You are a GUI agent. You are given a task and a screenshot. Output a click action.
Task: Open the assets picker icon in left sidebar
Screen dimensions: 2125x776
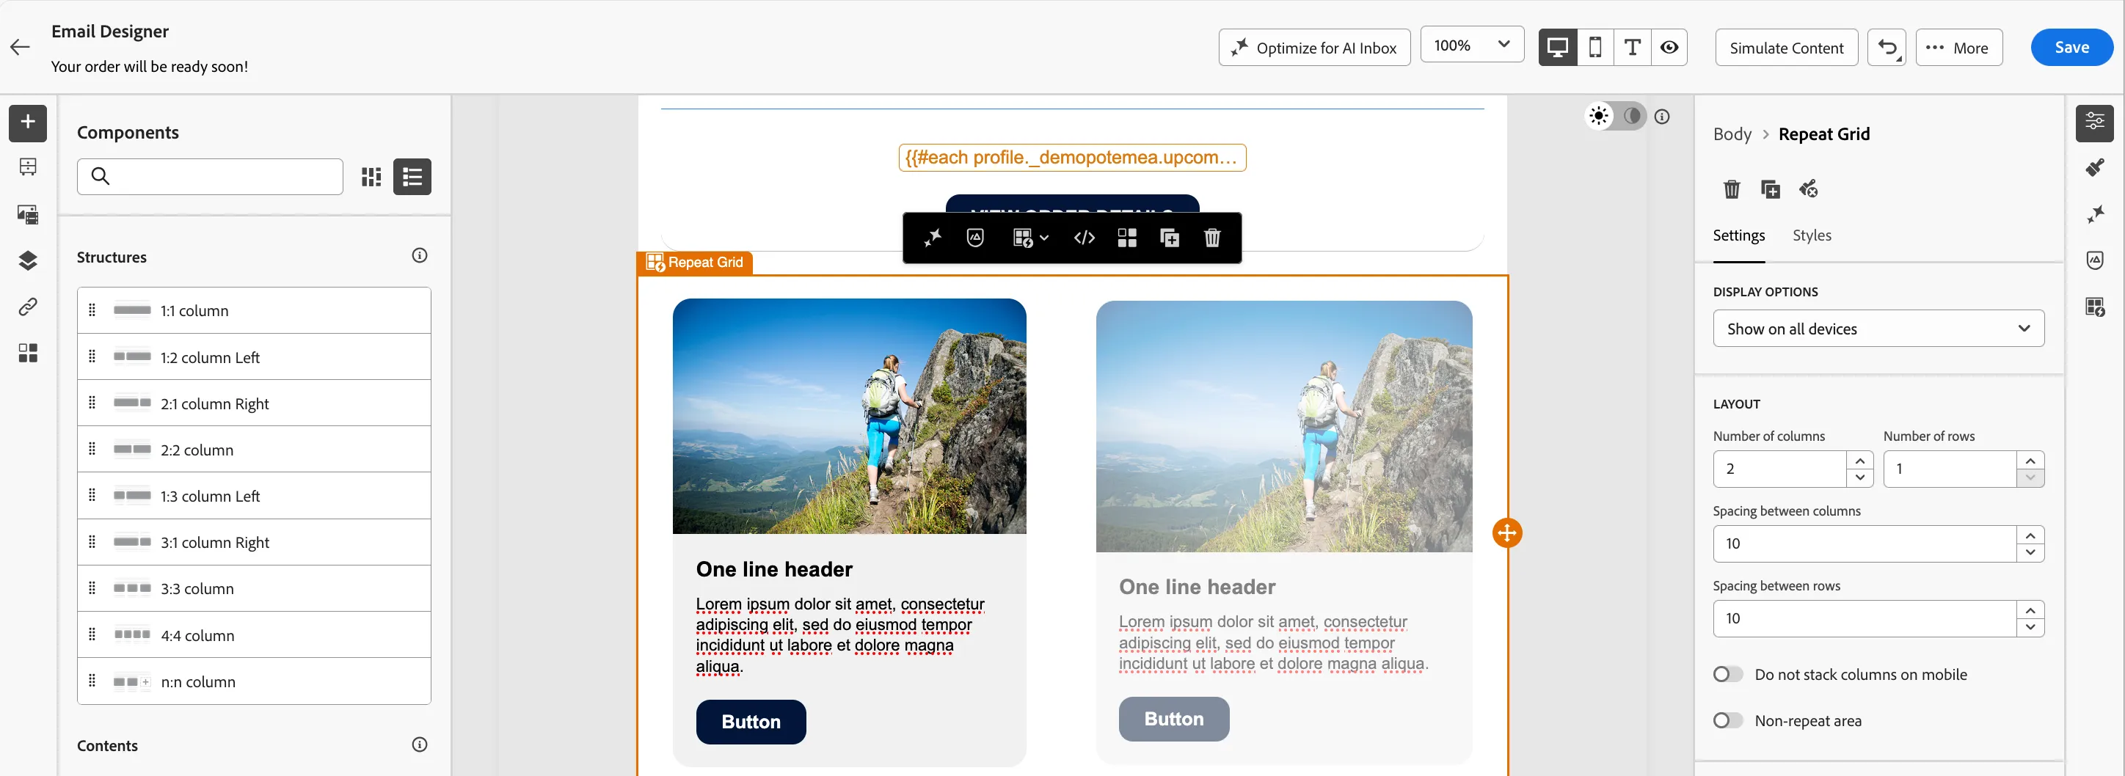(28, 214)
